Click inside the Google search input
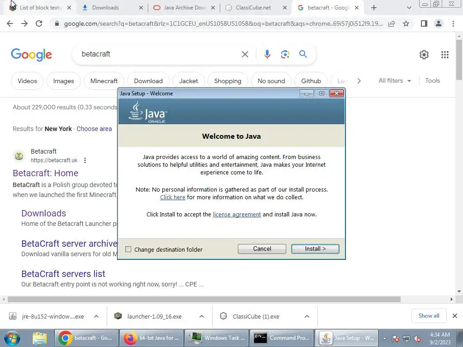Screen dimensions: 463x347 [x=160, y=54]
